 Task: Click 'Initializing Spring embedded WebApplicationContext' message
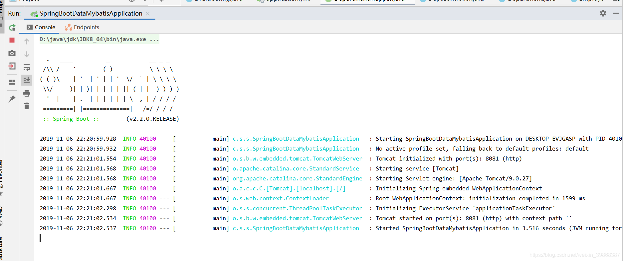click(x=459, y=188)
